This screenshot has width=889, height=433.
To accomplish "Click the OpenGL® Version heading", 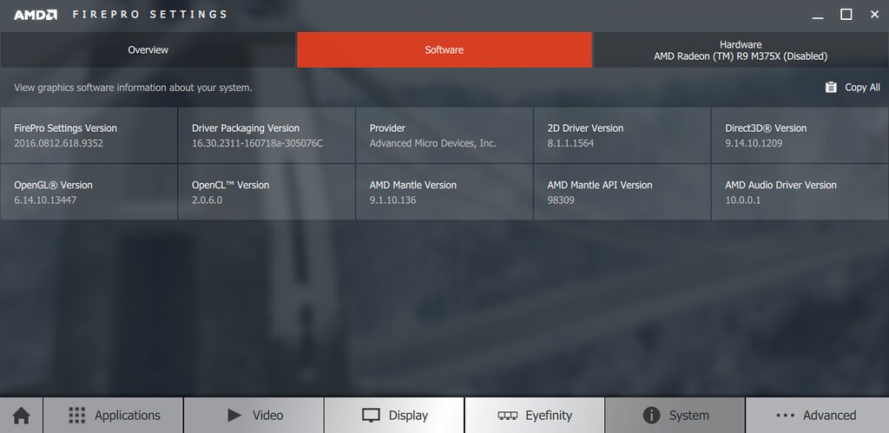I will coord(53,185).
